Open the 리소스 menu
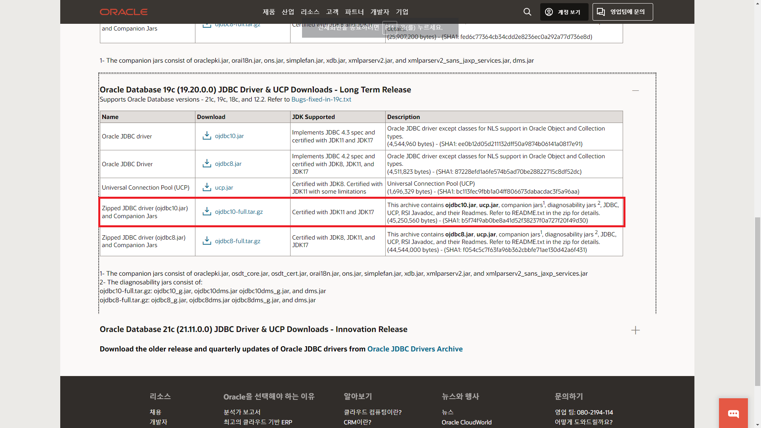This screenshot has width=761, height=428. click(310, 12)
